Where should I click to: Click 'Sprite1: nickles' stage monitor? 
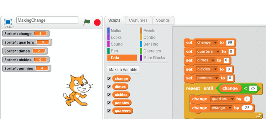(26, 60)
